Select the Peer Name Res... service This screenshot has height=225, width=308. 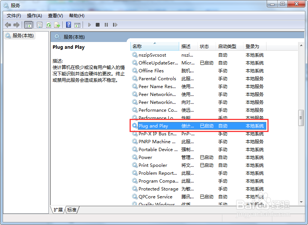[x=157, y=86]
